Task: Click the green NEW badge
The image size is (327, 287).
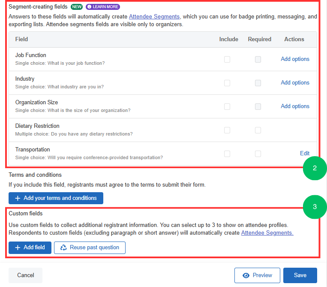Action: coord(77,7)
